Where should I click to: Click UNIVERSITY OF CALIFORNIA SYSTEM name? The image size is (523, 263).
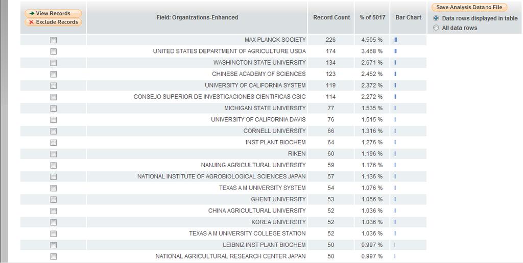click(x=255, y=85)
